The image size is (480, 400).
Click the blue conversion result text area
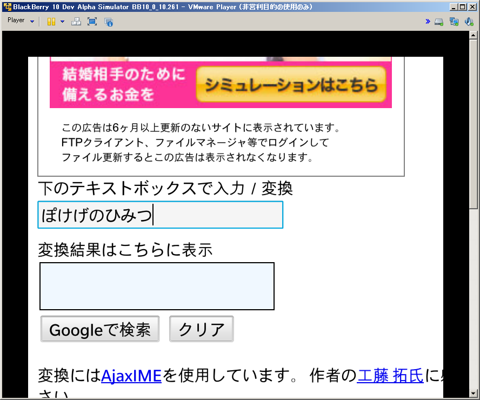[x=157, y=286]
